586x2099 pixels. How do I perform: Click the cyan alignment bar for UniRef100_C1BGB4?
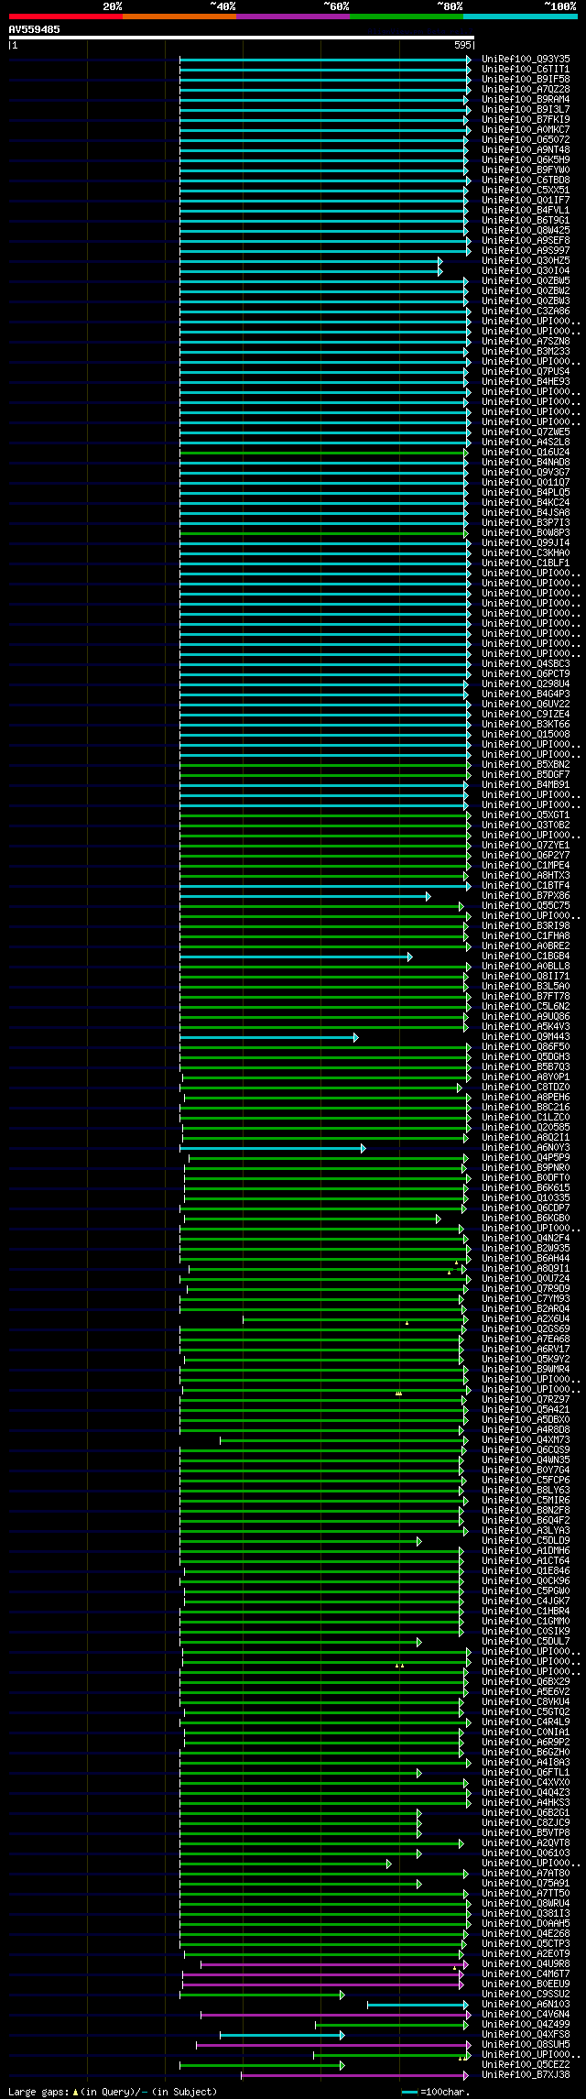pos(296,957)
